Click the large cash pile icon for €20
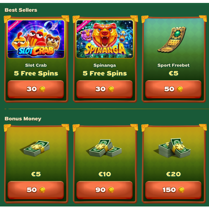 pyautogui.click(x=173, y=148)
